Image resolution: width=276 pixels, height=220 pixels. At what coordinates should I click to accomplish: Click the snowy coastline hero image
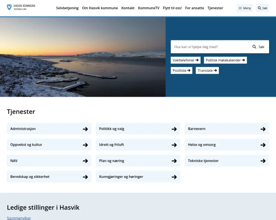83,57
